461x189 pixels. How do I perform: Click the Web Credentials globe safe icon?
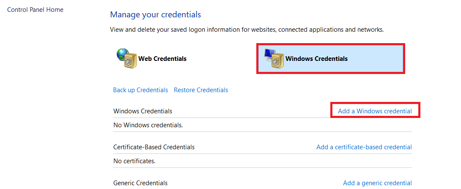click(x=126, y=58)
